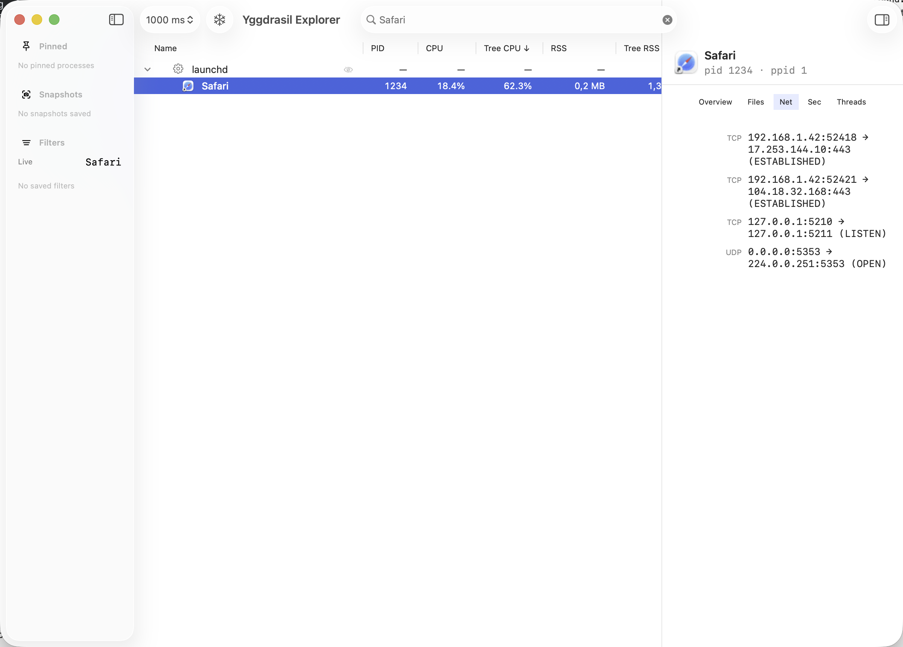Select the Net tab
This screenshot has width=903, height=647.
point(786,102)
